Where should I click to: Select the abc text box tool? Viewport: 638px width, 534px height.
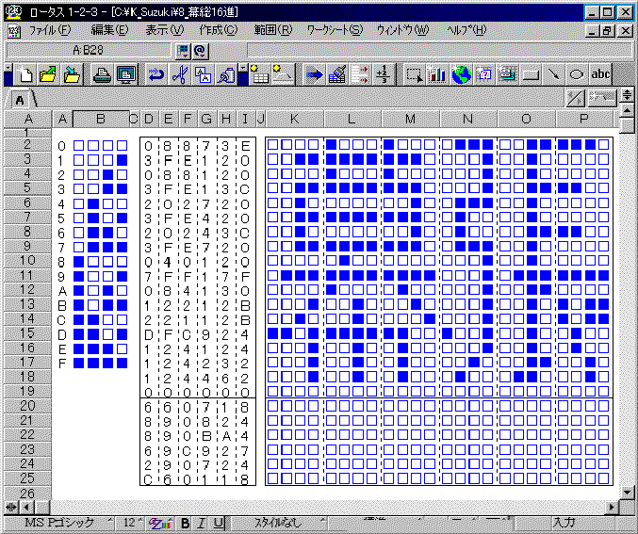point(600,74)
